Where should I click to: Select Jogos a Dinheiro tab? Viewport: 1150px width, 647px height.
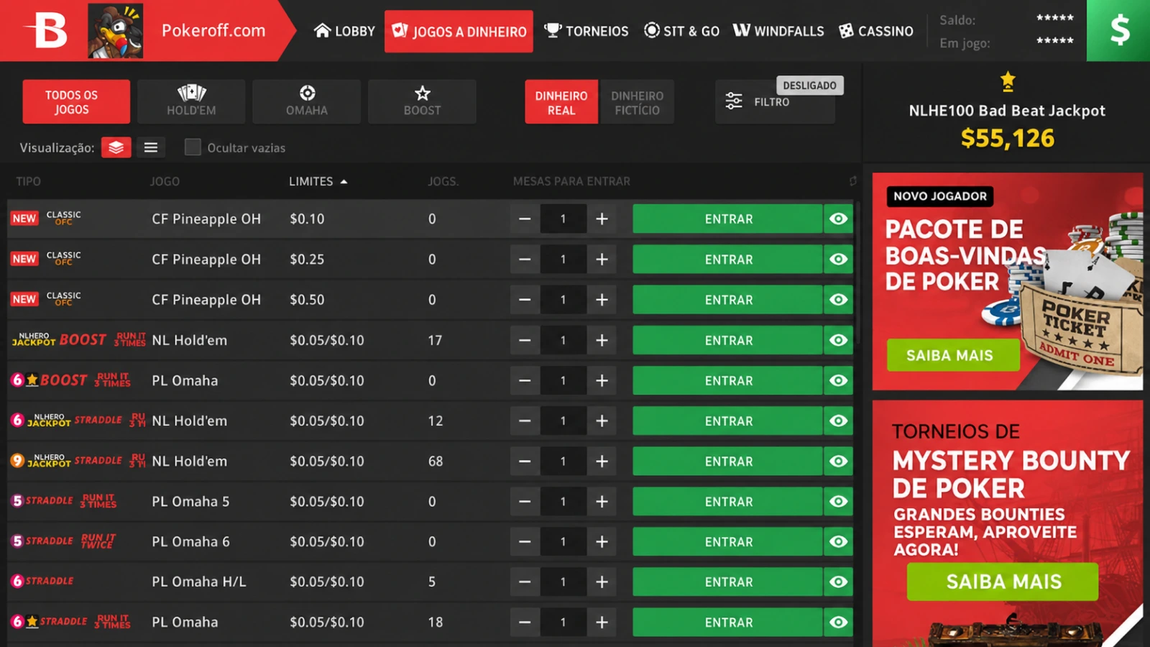459,31
